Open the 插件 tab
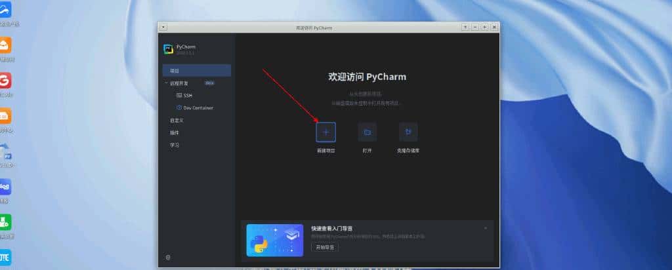 [175, 132]
